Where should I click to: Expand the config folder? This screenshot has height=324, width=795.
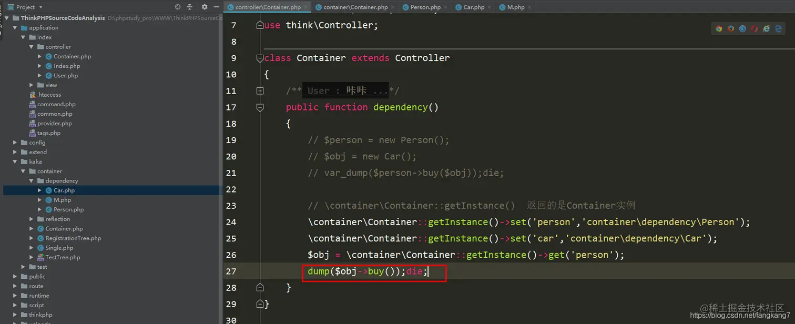point(15,143)
